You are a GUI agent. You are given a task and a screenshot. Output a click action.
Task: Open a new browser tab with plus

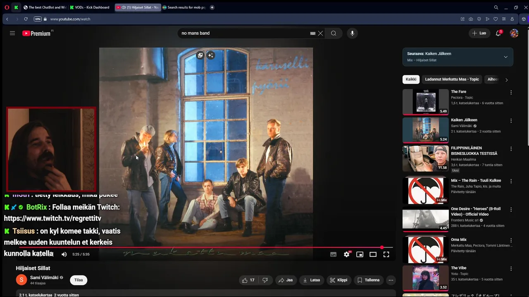click(x=212, y=7)
